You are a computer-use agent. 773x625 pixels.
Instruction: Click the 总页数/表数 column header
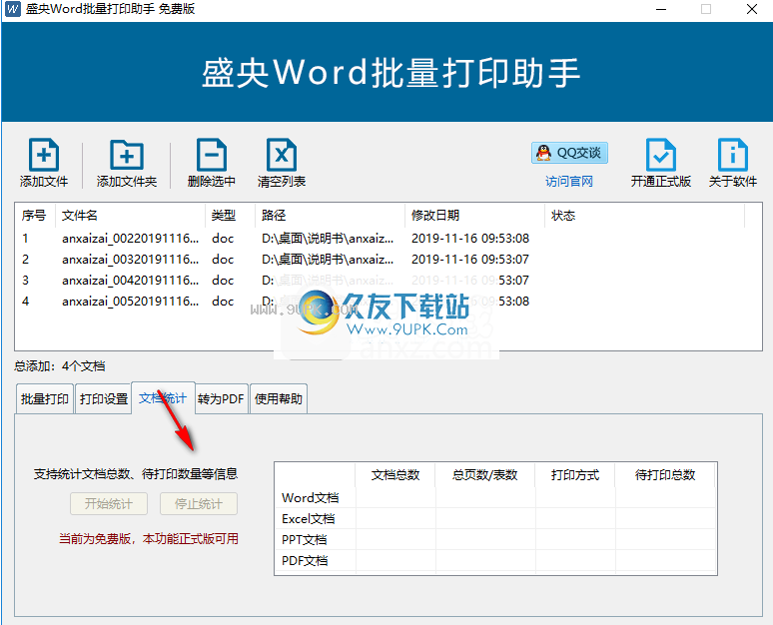(485, 474)
